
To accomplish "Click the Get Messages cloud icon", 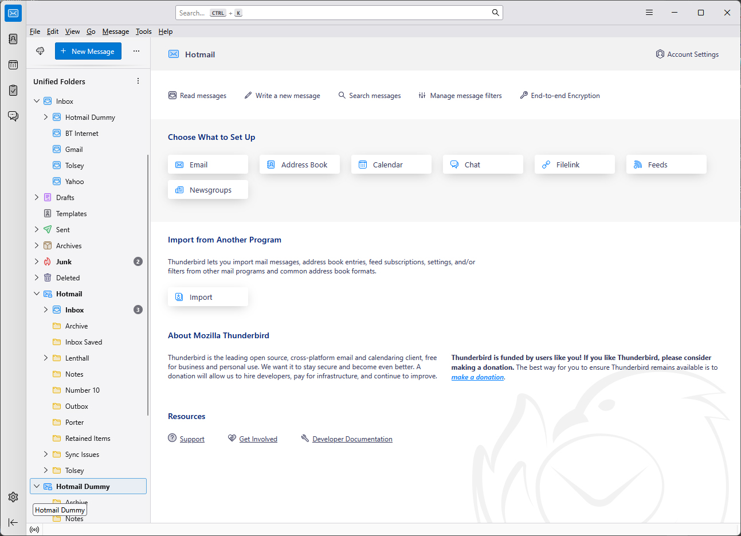I will (40, 51).
